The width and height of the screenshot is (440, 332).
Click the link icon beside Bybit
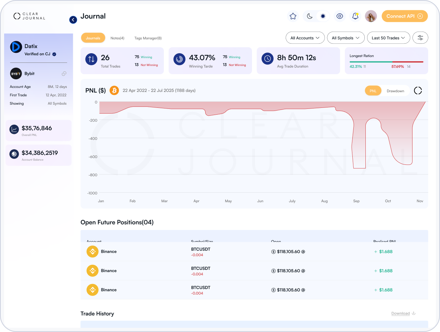(64, 74)
